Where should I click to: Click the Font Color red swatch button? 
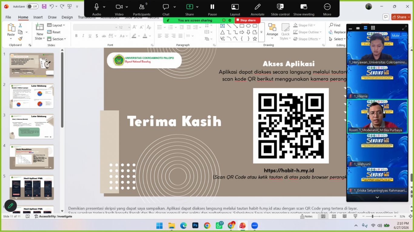tap(145, 36)
